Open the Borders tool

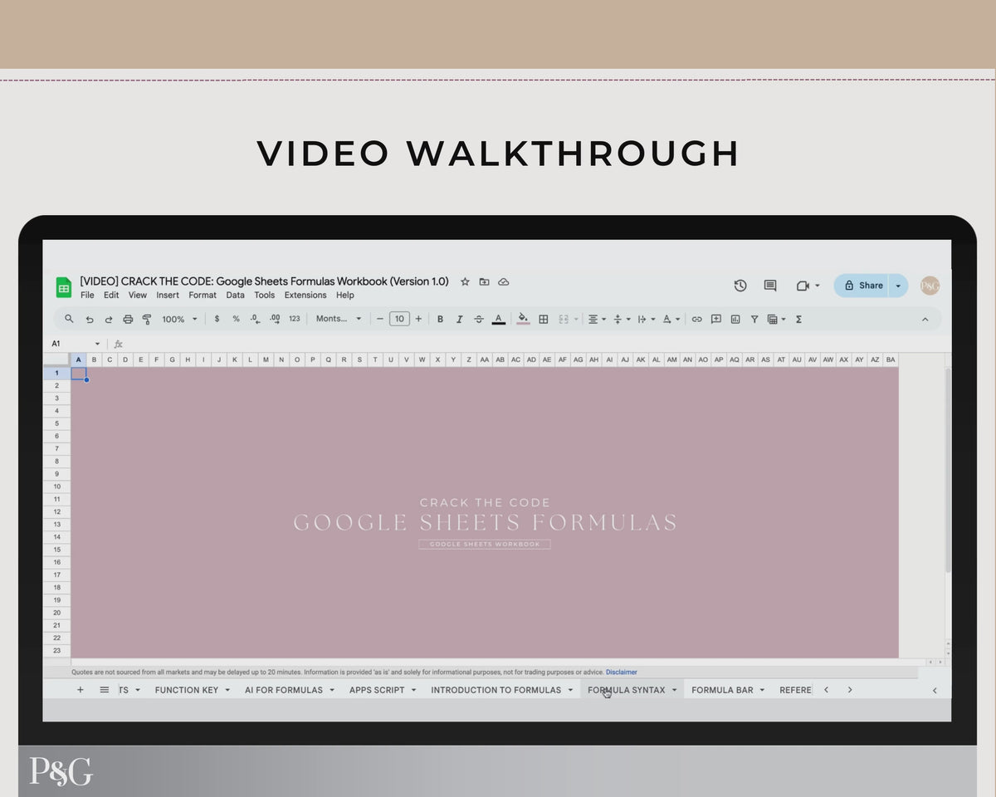pos(544,319)
